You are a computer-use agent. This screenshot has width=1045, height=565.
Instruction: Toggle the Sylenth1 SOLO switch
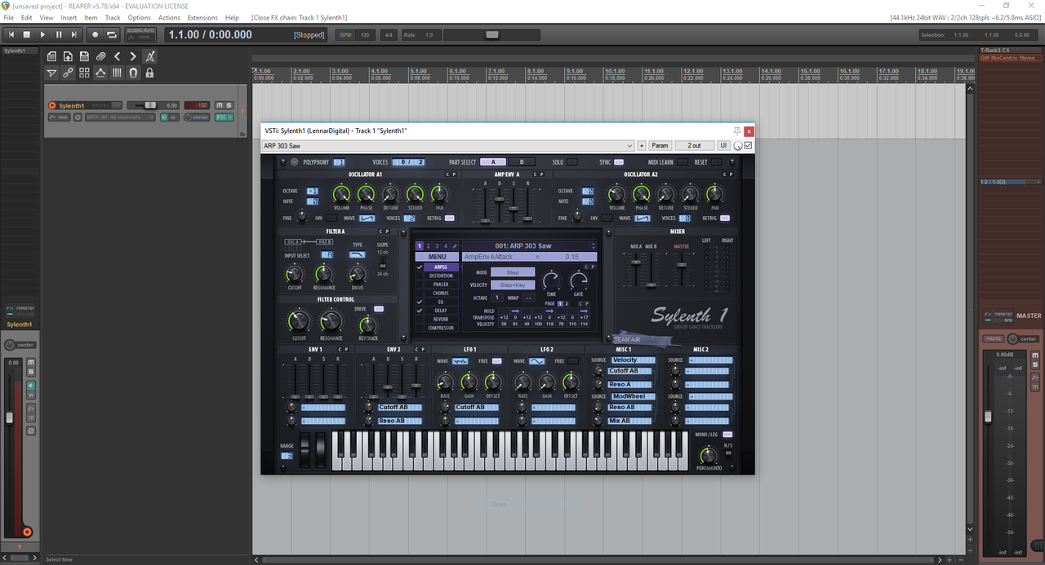click(x=572, y=162)
